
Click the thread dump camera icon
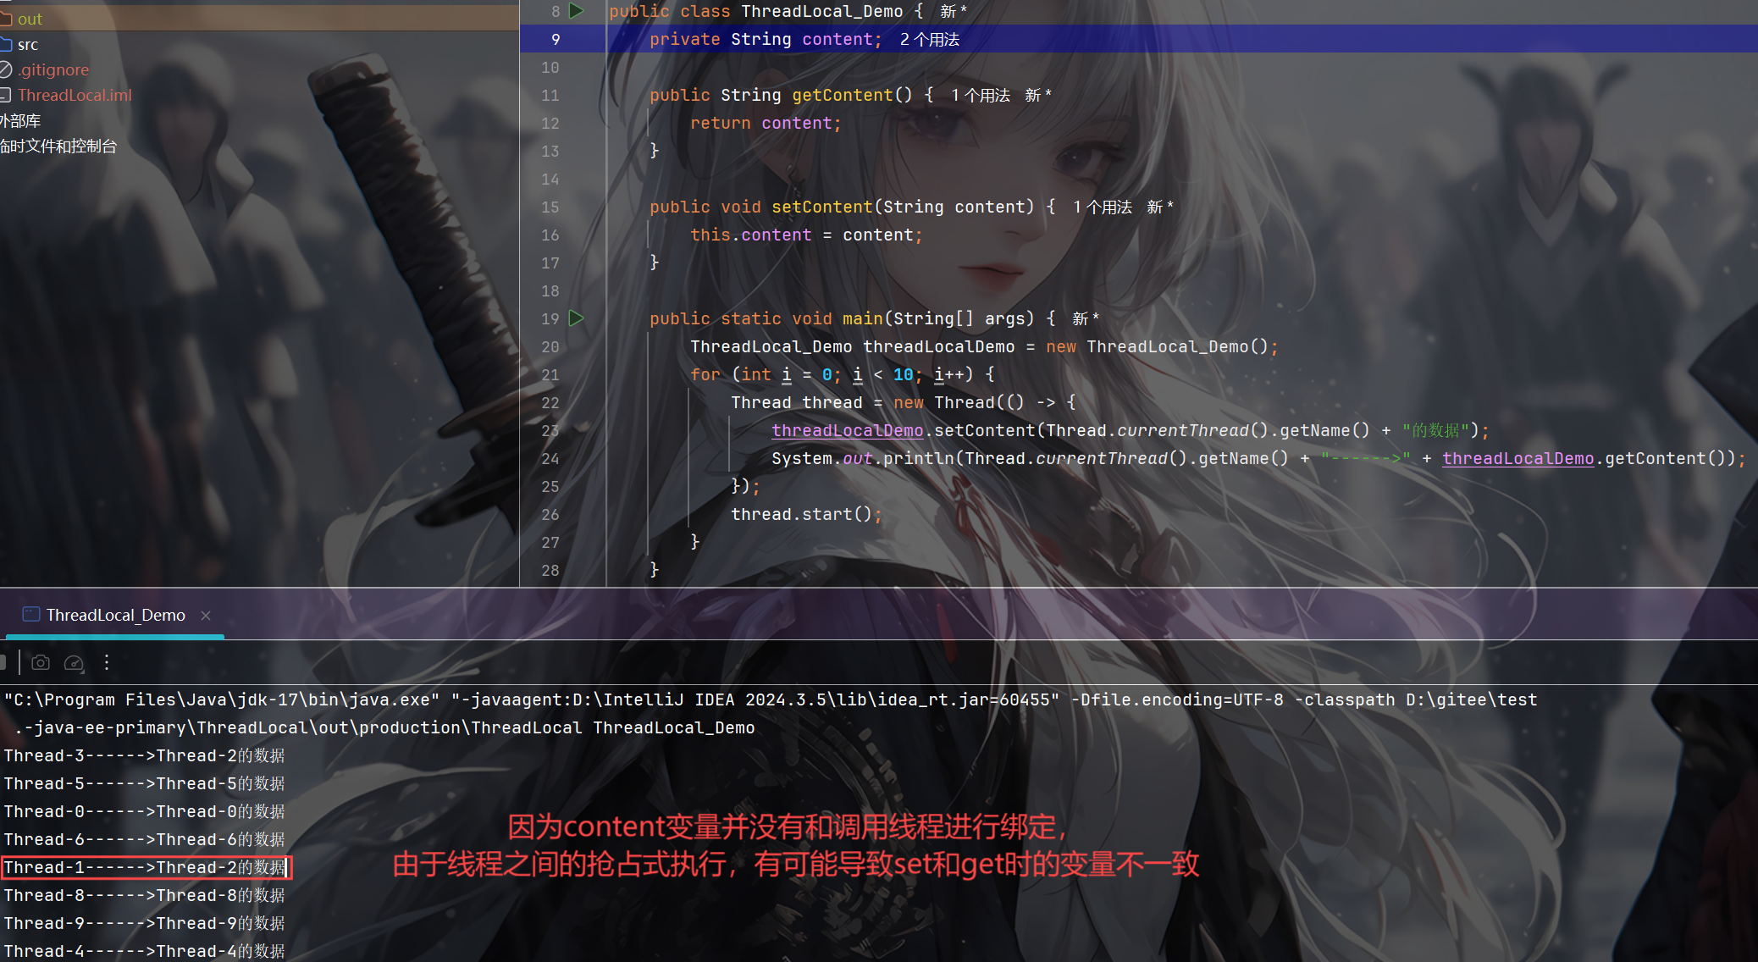coord(41,663)
